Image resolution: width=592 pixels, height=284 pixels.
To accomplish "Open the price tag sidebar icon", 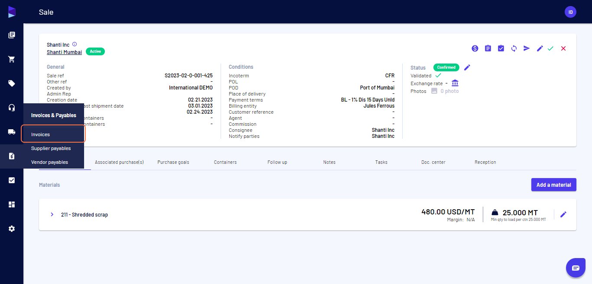I will point(12,83).
